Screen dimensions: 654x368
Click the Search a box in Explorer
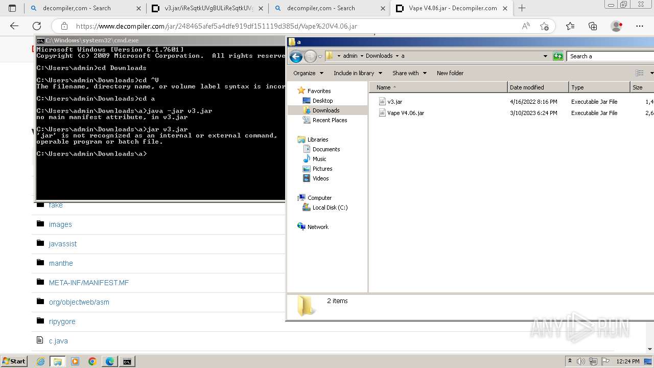(611, 56)
